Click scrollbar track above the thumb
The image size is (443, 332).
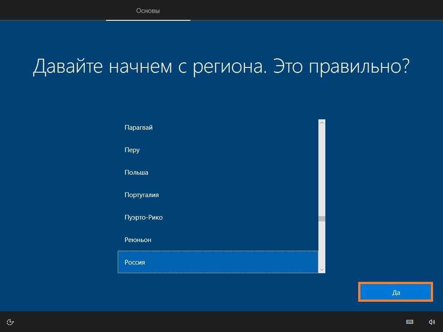tap(321, 173)
